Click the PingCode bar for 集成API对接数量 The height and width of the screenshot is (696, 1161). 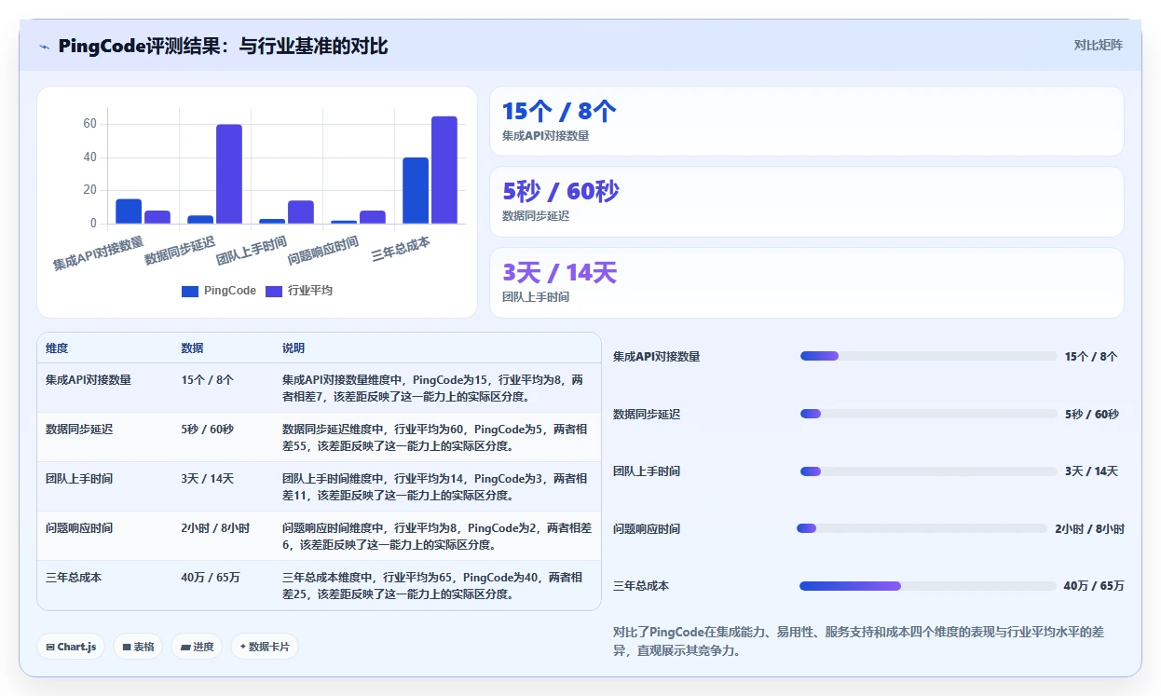(x=129, y=212)
